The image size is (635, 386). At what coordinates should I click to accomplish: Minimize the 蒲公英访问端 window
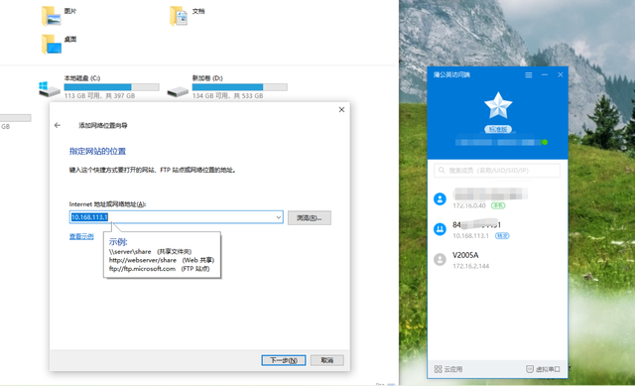tap(545, 75)
